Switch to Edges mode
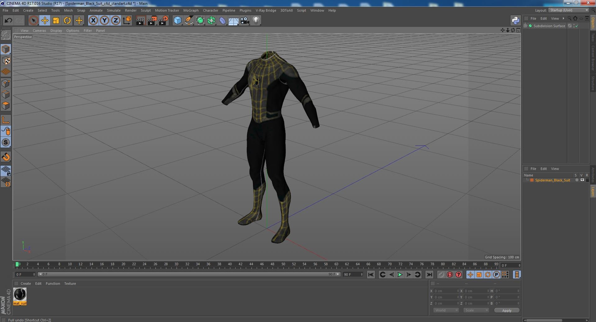 (x=6, y=94)
